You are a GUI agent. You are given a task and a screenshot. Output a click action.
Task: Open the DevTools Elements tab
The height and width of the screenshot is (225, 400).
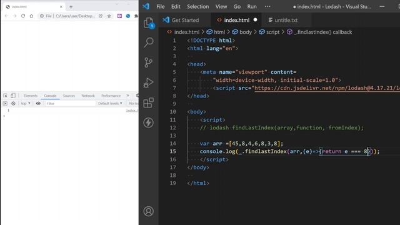(31, 96)
